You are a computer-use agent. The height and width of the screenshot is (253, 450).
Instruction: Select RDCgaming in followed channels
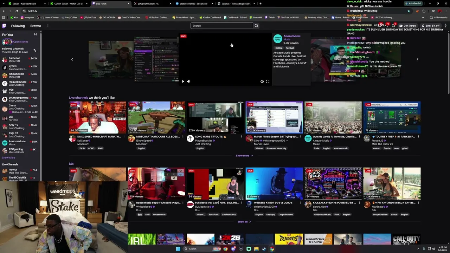coord(20,151)
